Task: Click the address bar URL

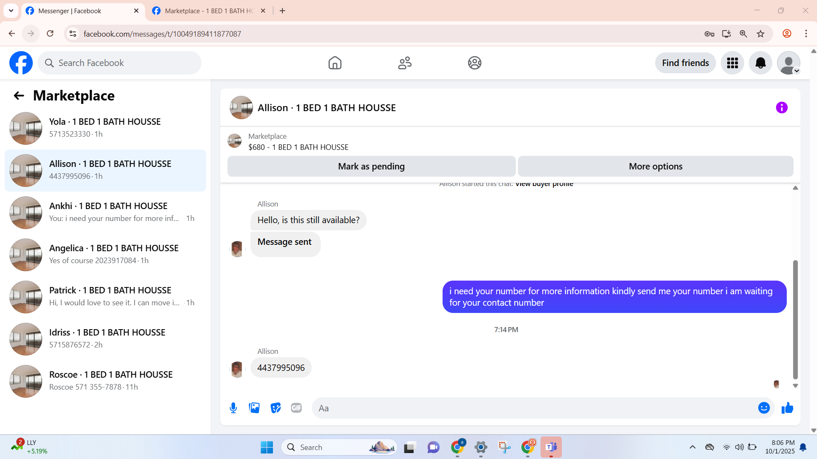Action: (x=162, y=34)
